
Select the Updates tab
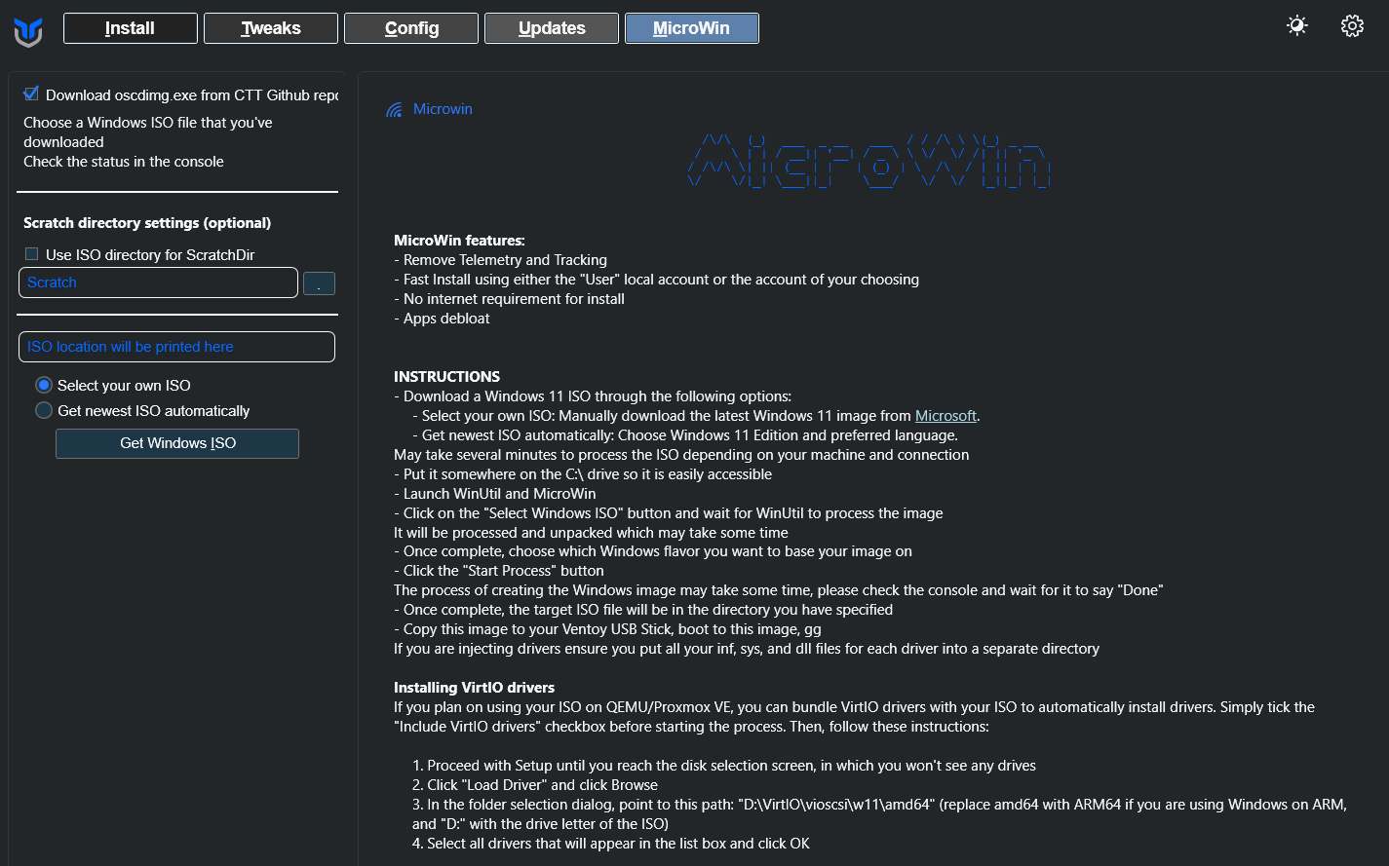(552, 28)
